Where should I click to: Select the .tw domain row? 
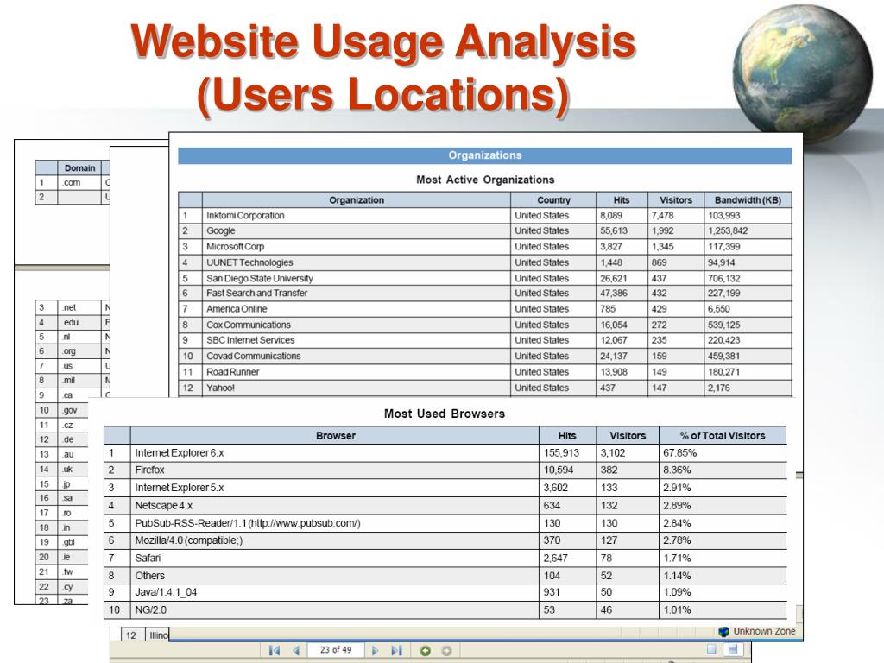coord(62,572)
